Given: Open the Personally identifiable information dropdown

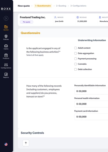Looking at the screenshot, I should [91, 91].
